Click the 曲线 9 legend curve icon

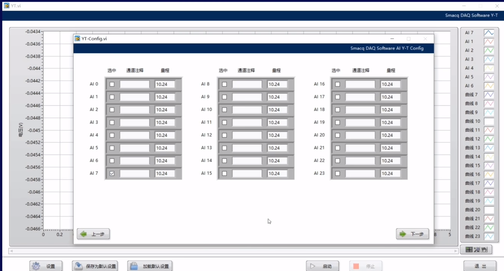click(x=489, y=112)
